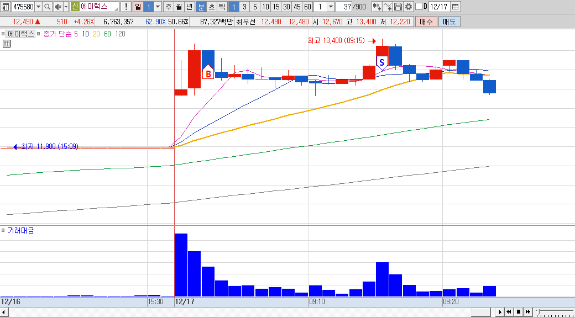This screenshot has height=318, width=575.
Task: Click the 매수 buy button
Action: (x=426, y=22)
